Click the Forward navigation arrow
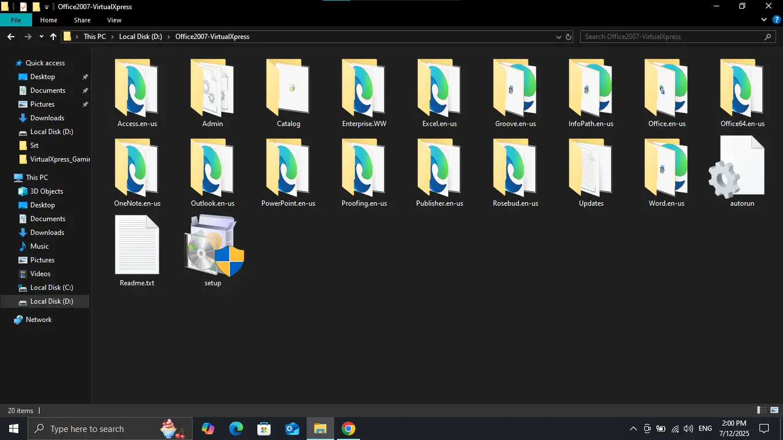783x440 pixels. [28, 37]
